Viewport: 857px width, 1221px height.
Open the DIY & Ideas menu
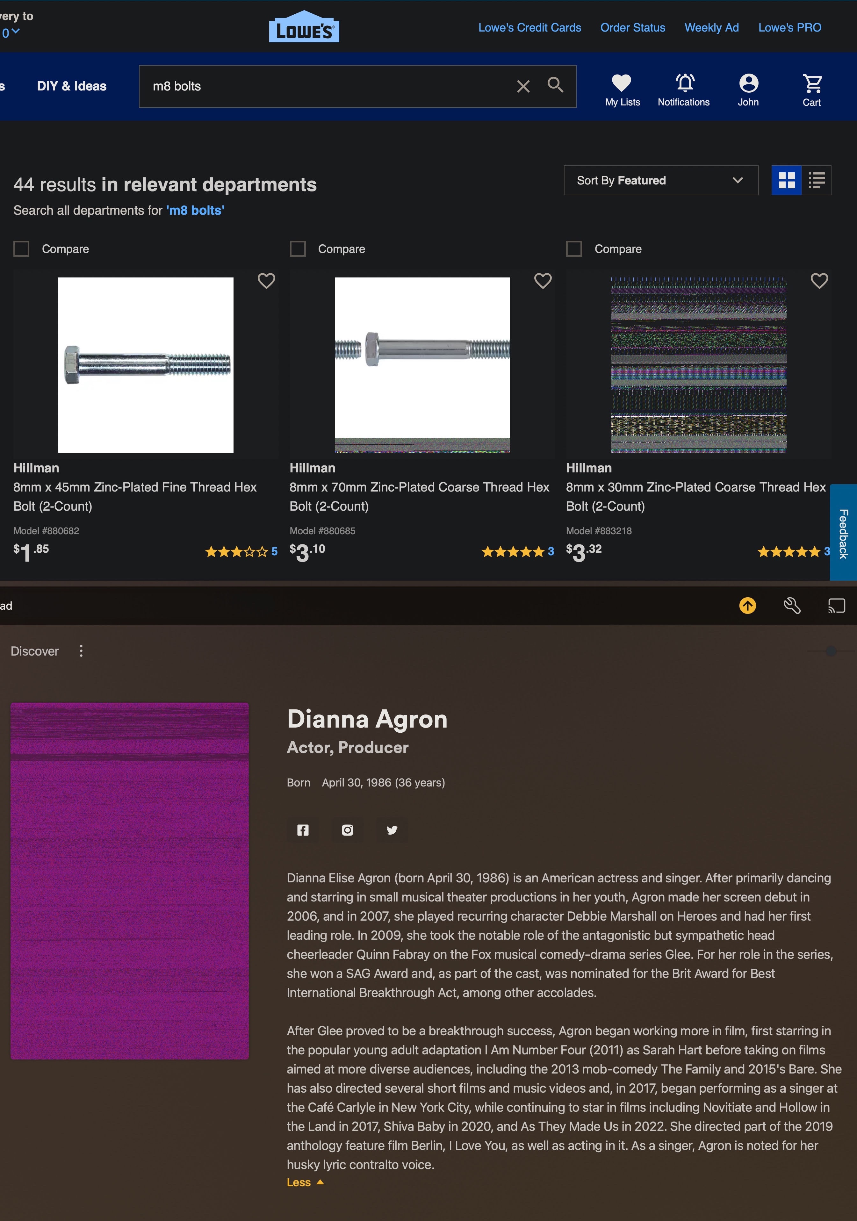tap(72, 86)
